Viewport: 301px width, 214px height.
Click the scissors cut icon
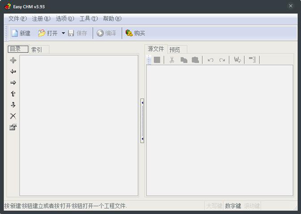tap(172, 60)
